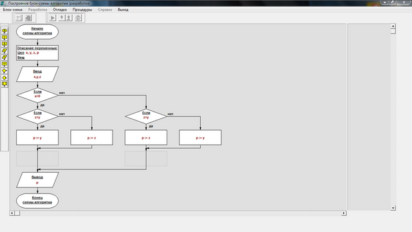The image size is (412, 232).
Task: Open the Выход menu item
Action: pyautogui.click(x=123, y=10)
